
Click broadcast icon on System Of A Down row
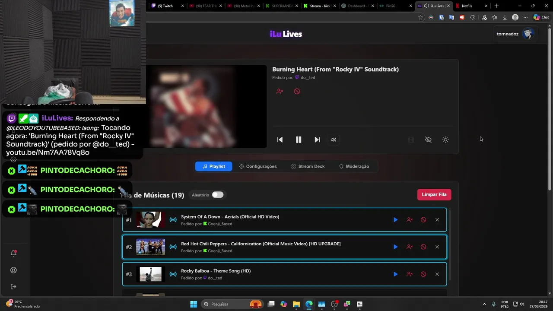pos(173,220)
